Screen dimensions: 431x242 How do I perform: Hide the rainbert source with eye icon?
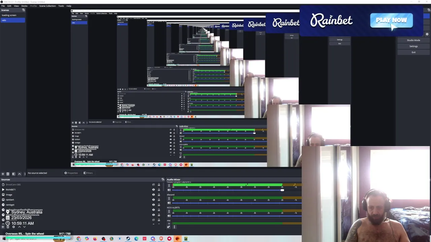tap(154, 200)
